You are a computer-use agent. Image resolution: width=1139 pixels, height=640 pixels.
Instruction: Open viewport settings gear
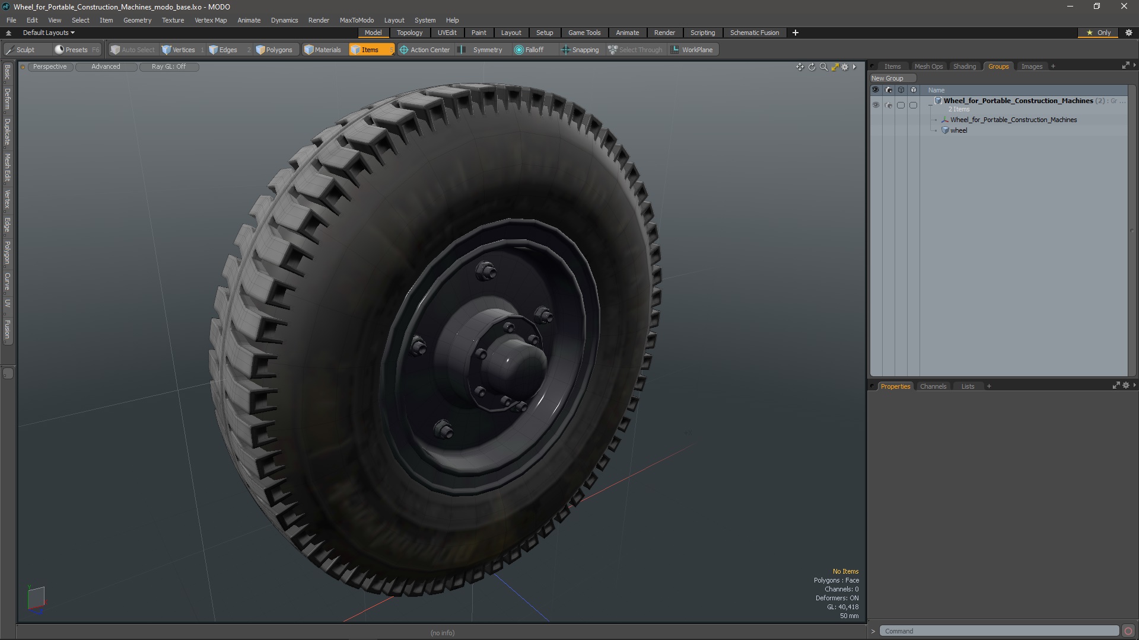coord(845,67)
